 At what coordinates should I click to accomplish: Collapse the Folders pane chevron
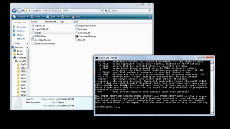coord(27,43)
